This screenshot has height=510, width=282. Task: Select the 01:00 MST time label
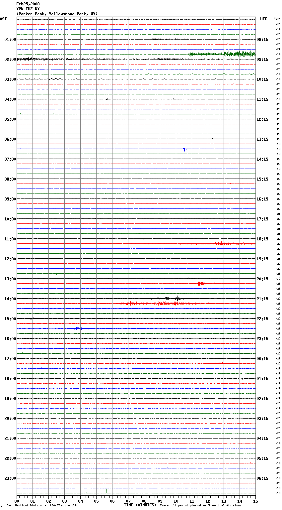click(10, 40)
